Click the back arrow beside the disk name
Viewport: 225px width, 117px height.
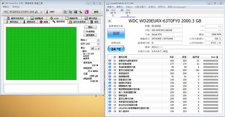109,21
